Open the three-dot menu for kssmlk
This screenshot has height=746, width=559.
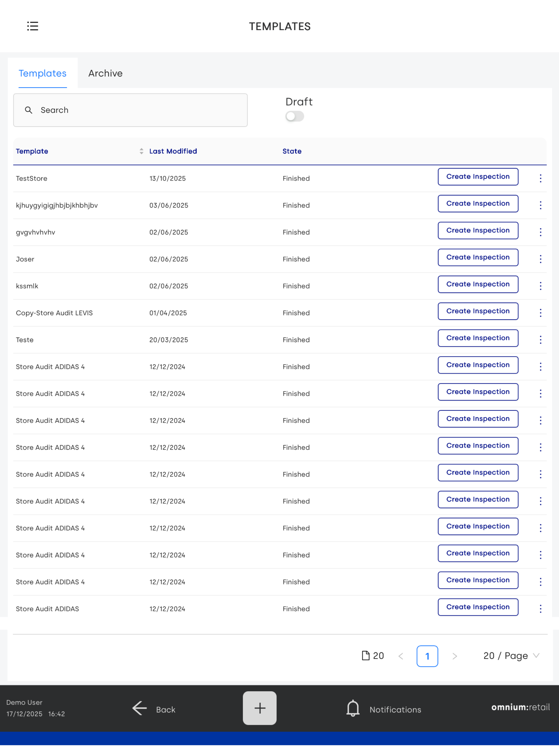pyautogui.click(x=541, y=286)
